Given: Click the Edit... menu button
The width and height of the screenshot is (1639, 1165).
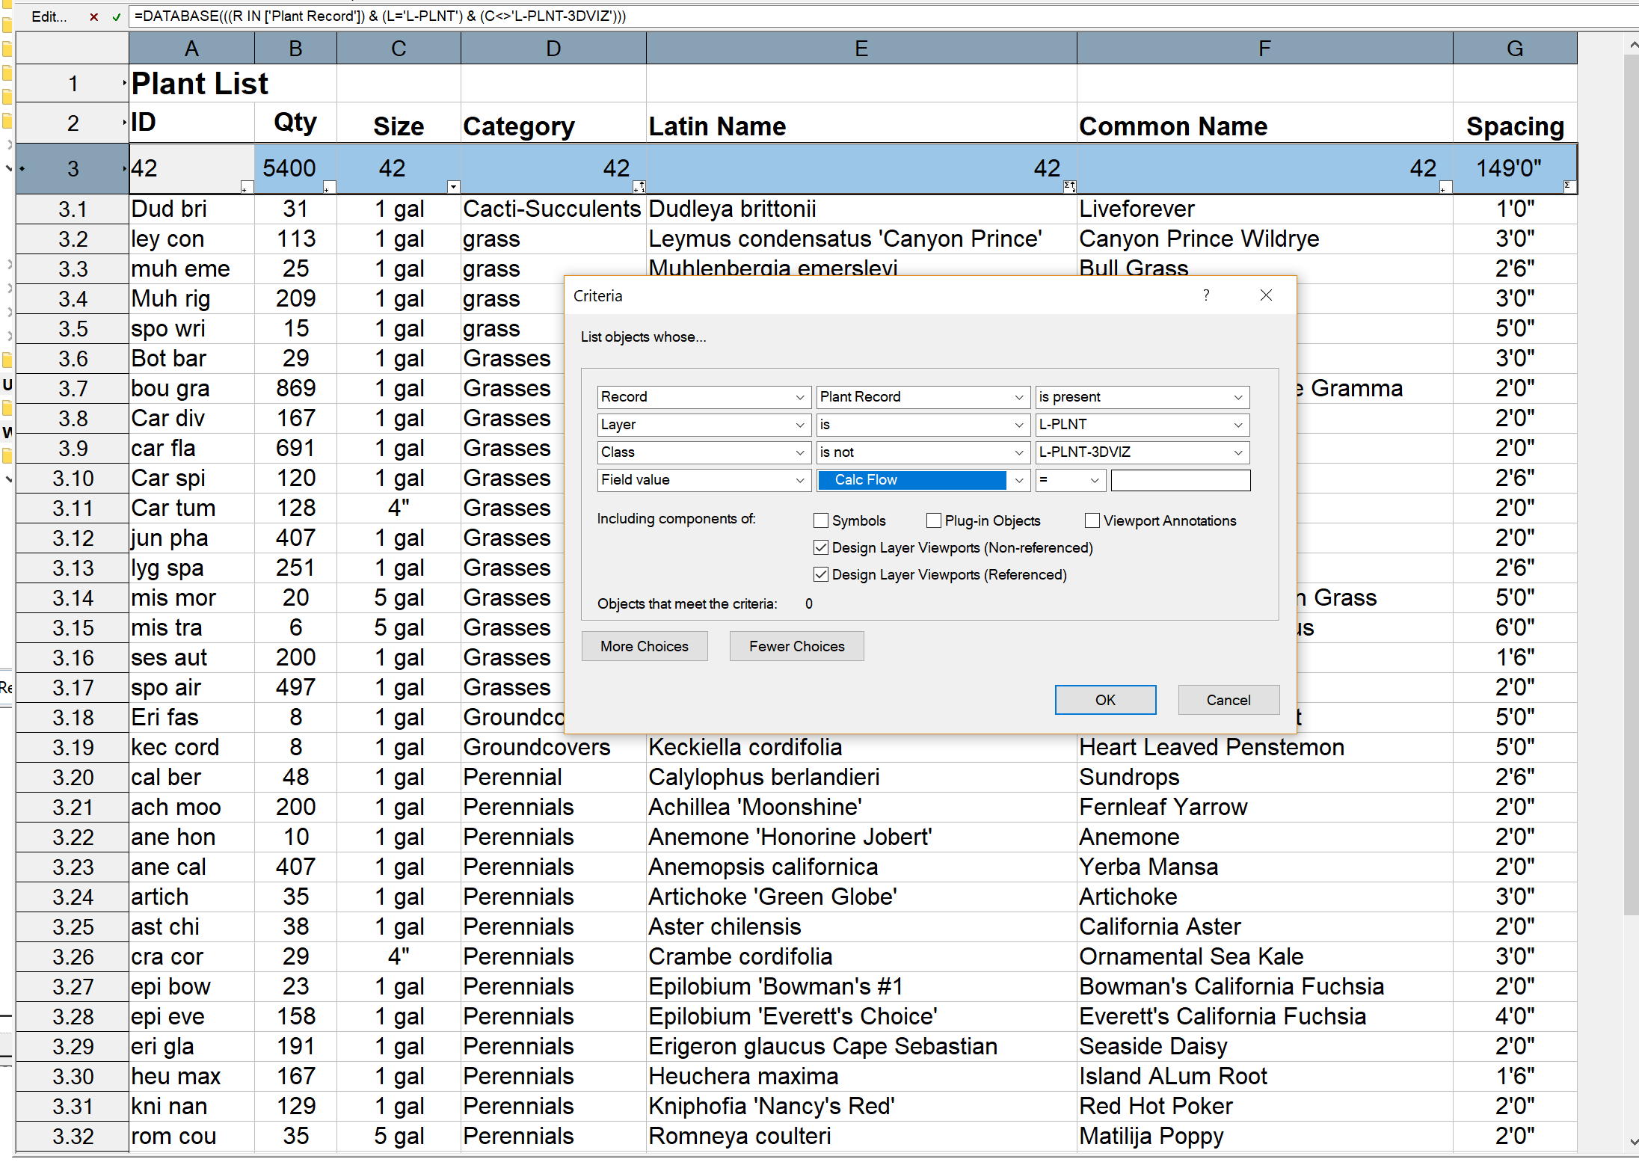Looking at the screenshot, I should point(49,16).
